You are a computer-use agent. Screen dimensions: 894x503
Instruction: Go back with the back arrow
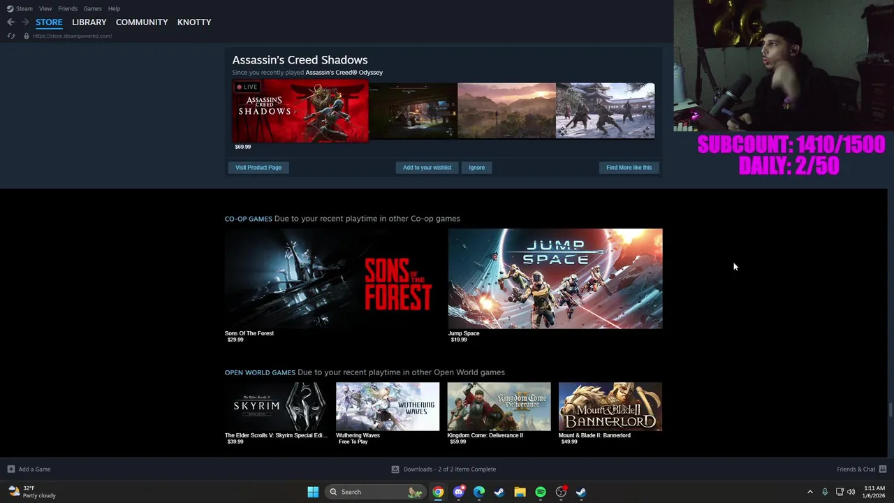tap(10, 22)
